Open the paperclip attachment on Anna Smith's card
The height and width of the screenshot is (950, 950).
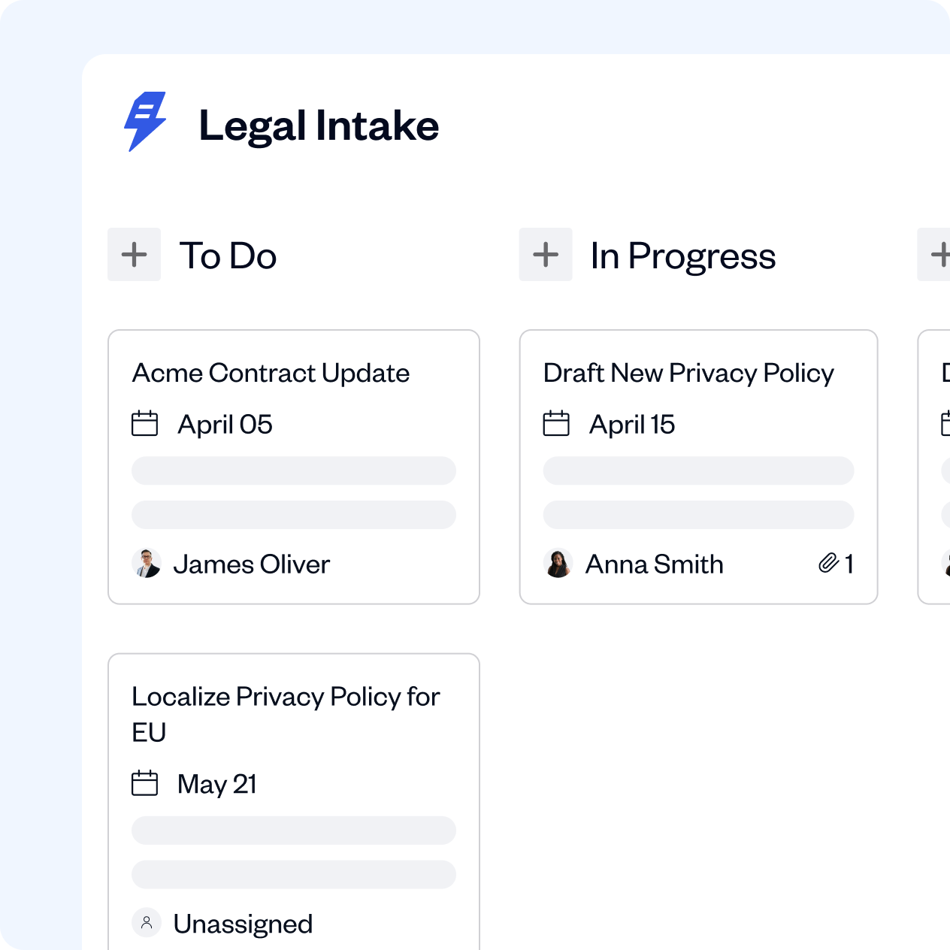click(829, 562)
